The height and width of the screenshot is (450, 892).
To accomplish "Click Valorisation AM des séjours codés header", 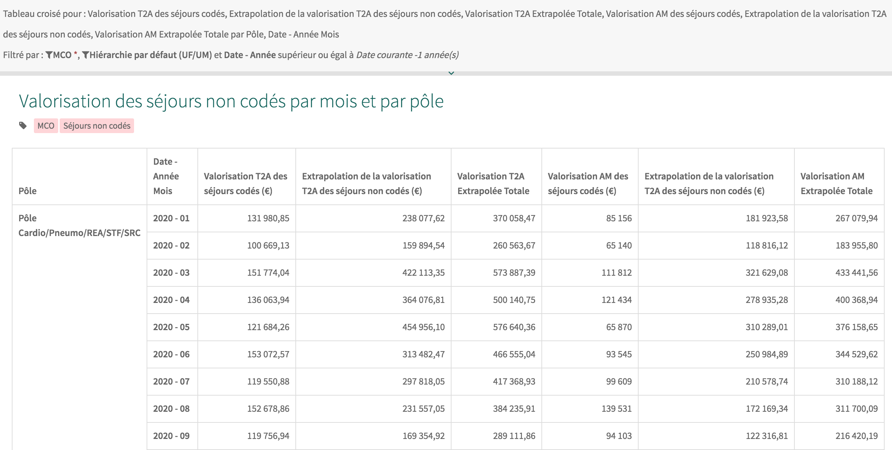I will pos(588,183).
